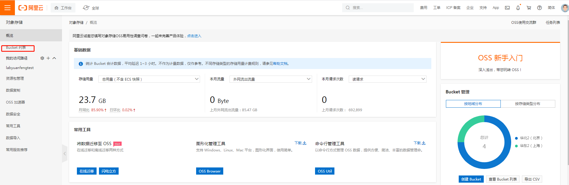
Task: Toggle 华东2（上海）legend green dot
Action: coord(517,146)
